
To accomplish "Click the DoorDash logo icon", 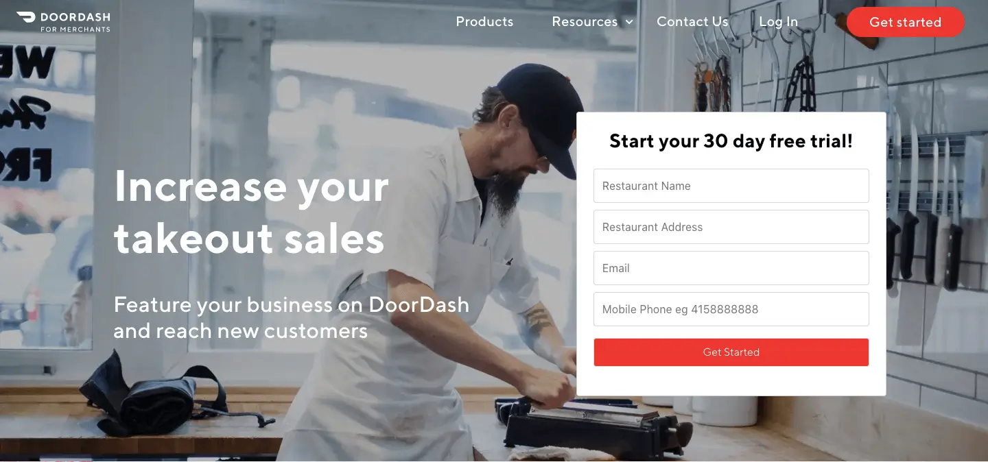I will pos(26,16).
